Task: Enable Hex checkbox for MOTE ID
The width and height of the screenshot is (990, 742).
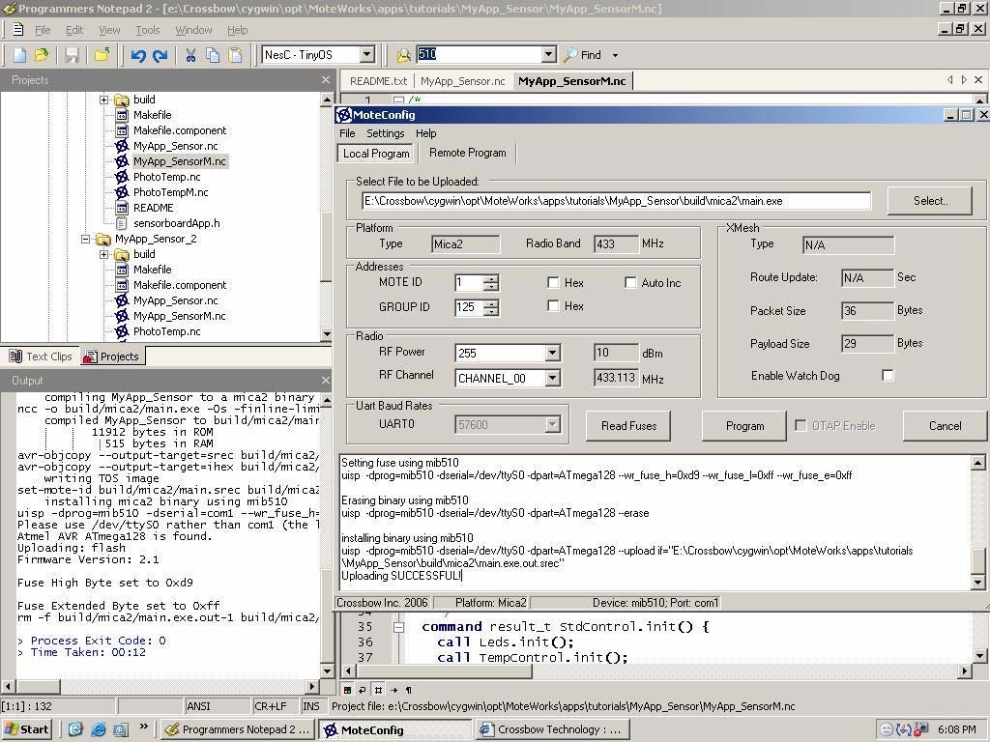Action: tap(553, 283)
